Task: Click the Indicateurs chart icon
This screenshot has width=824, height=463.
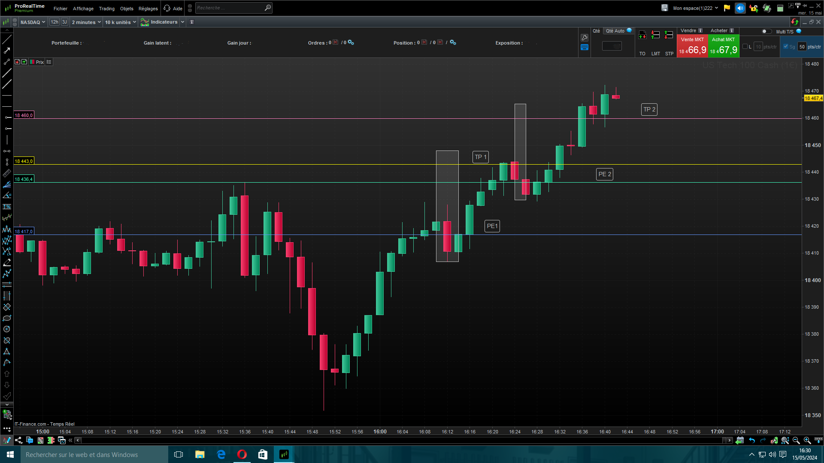Action: (145, 22)
